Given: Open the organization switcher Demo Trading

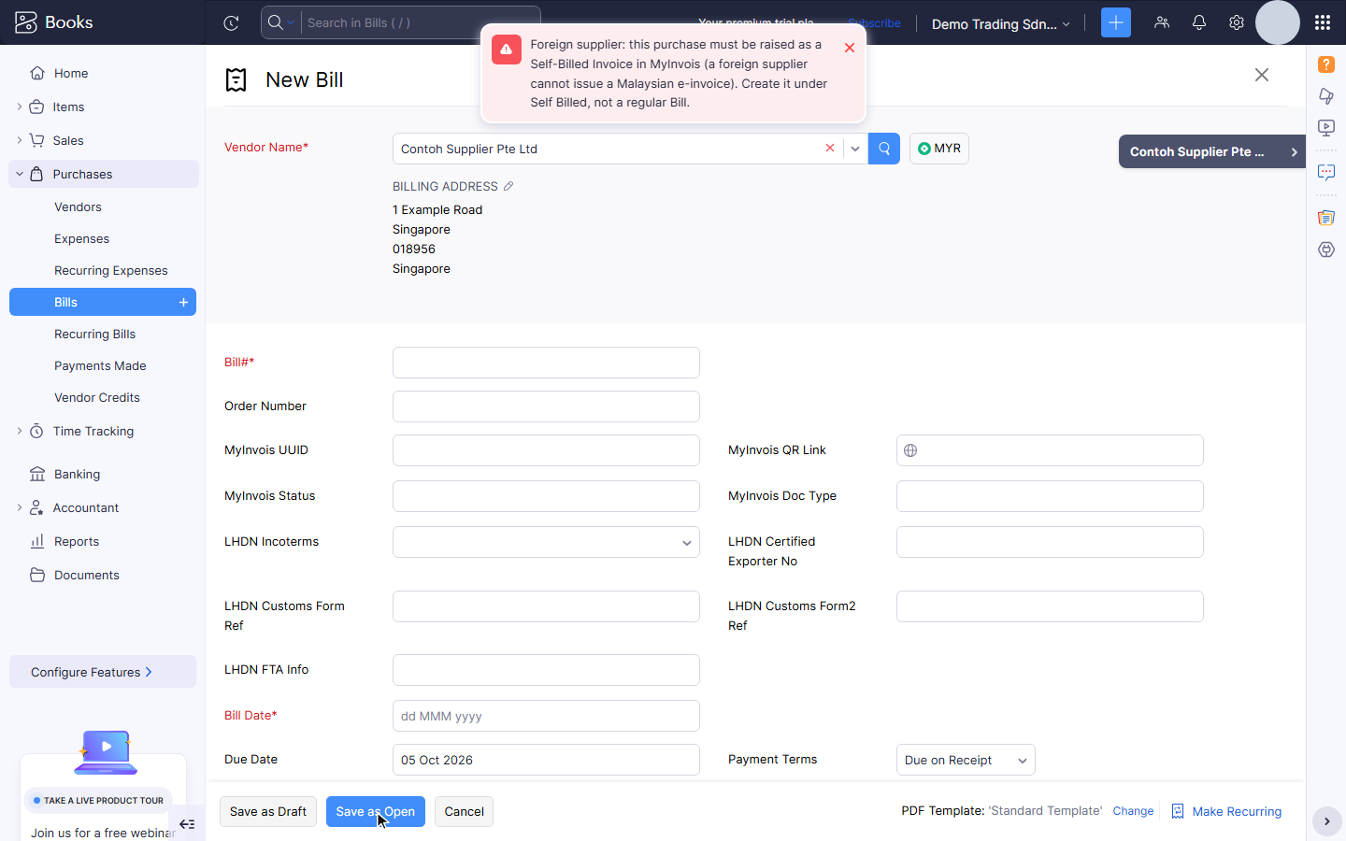Looking at the screenshot, I should coord(1001,23).
